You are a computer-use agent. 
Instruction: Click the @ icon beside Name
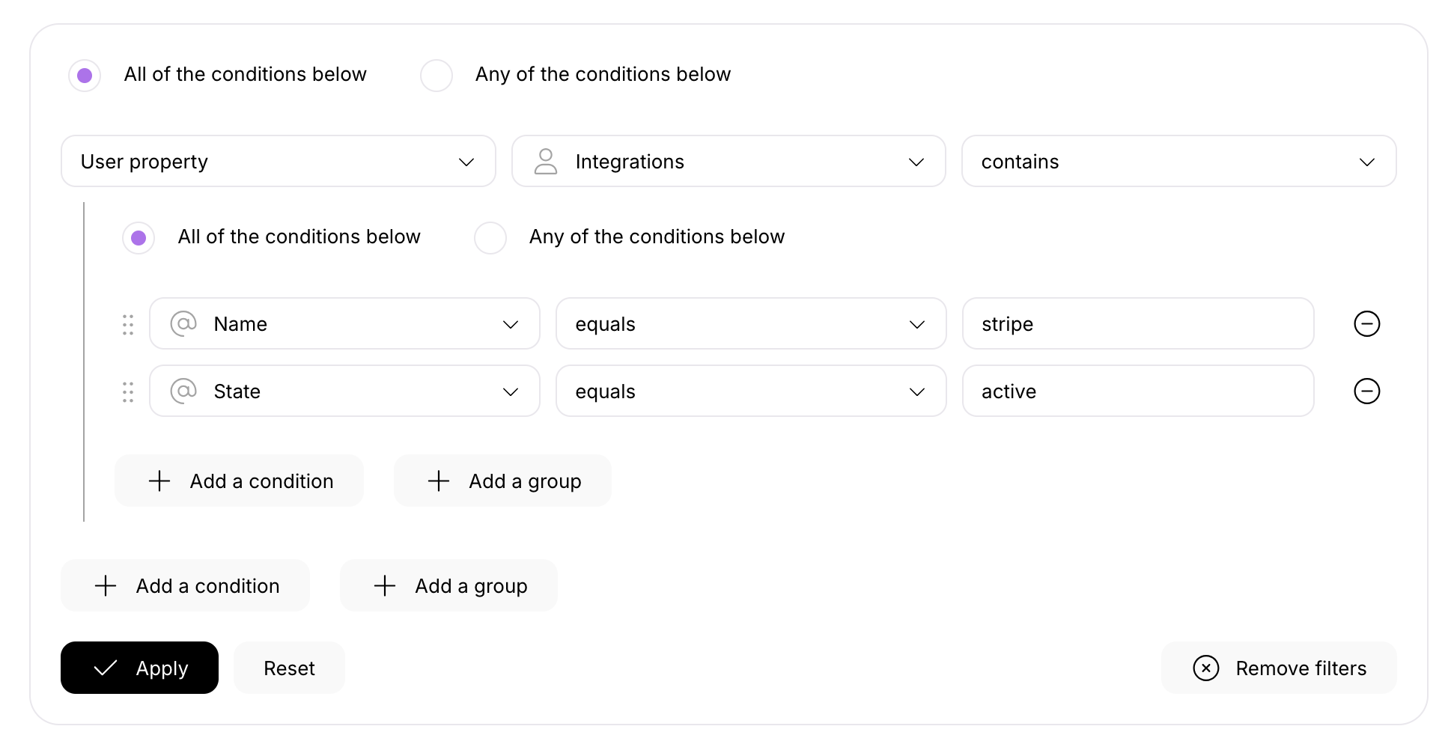[183, 324]
